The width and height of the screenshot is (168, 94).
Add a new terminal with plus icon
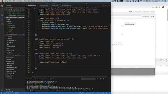[x=97, y=79]
